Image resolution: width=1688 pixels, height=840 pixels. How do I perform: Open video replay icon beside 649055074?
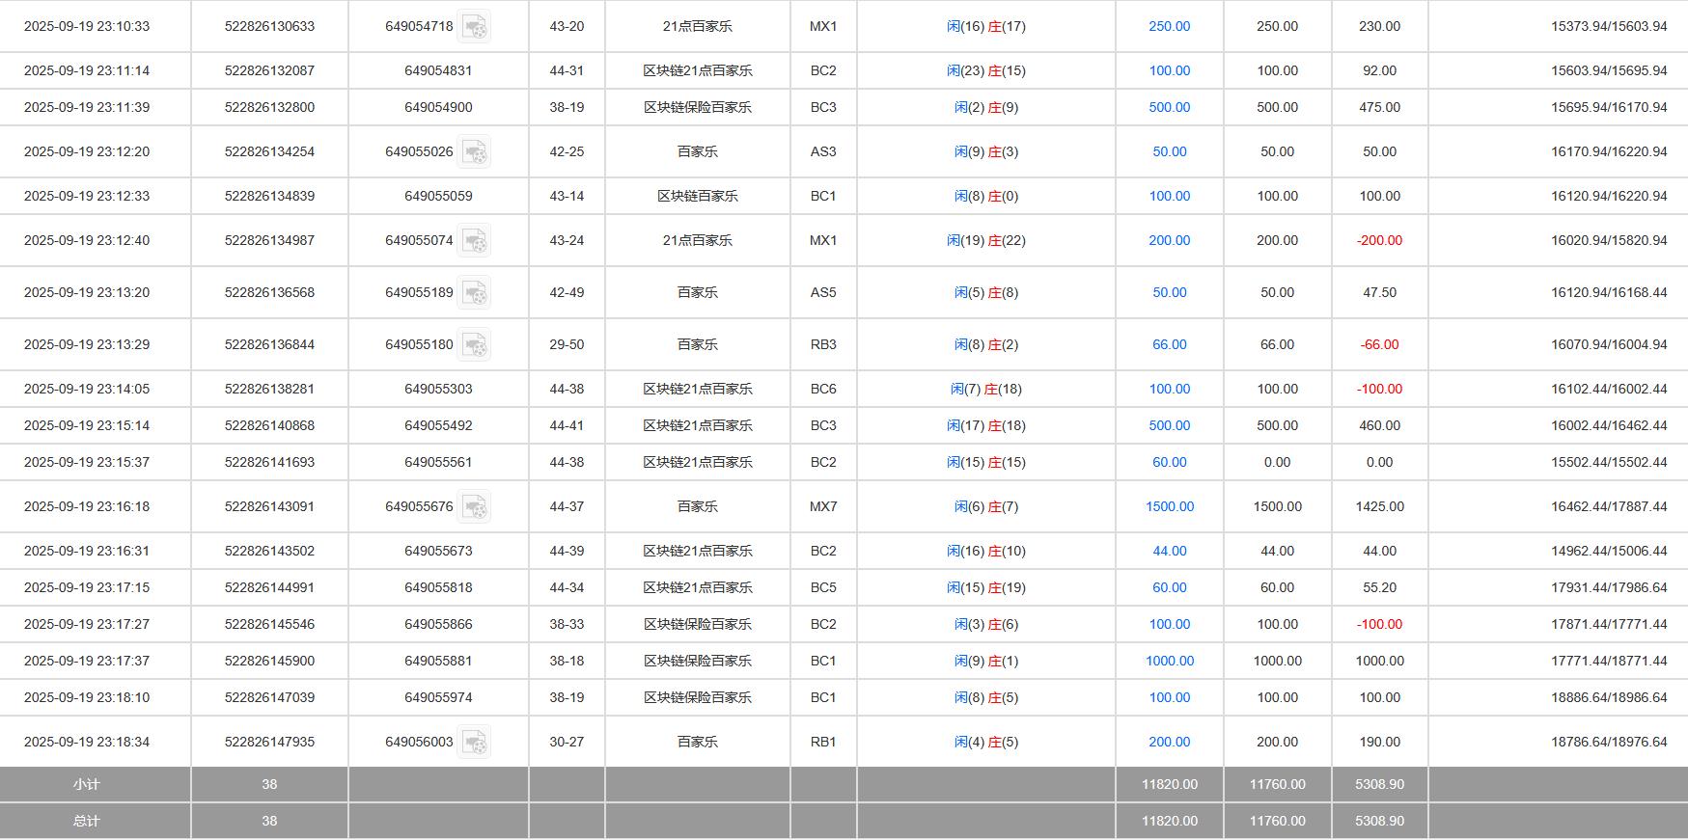[474, 240]
